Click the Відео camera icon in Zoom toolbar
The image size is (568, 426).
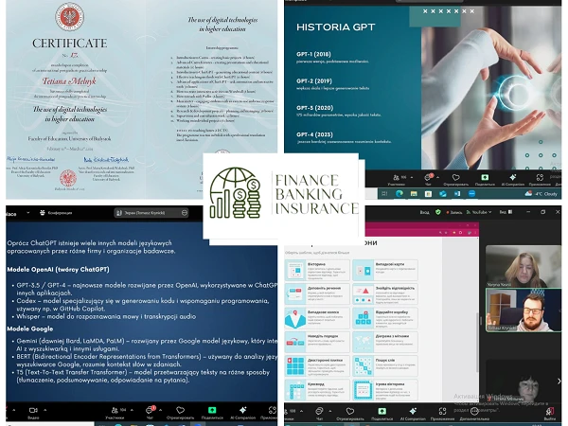[x=34, y=410]
